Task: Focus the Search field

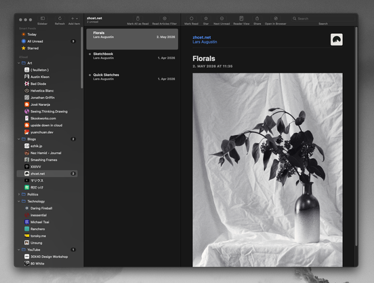Action: (x=323, y=18)
